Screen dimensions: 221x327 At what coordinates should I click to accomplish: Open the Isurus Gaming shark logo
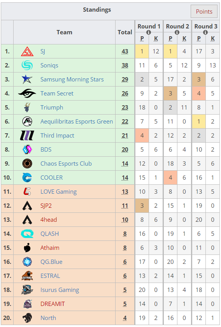tap(27, 290)
